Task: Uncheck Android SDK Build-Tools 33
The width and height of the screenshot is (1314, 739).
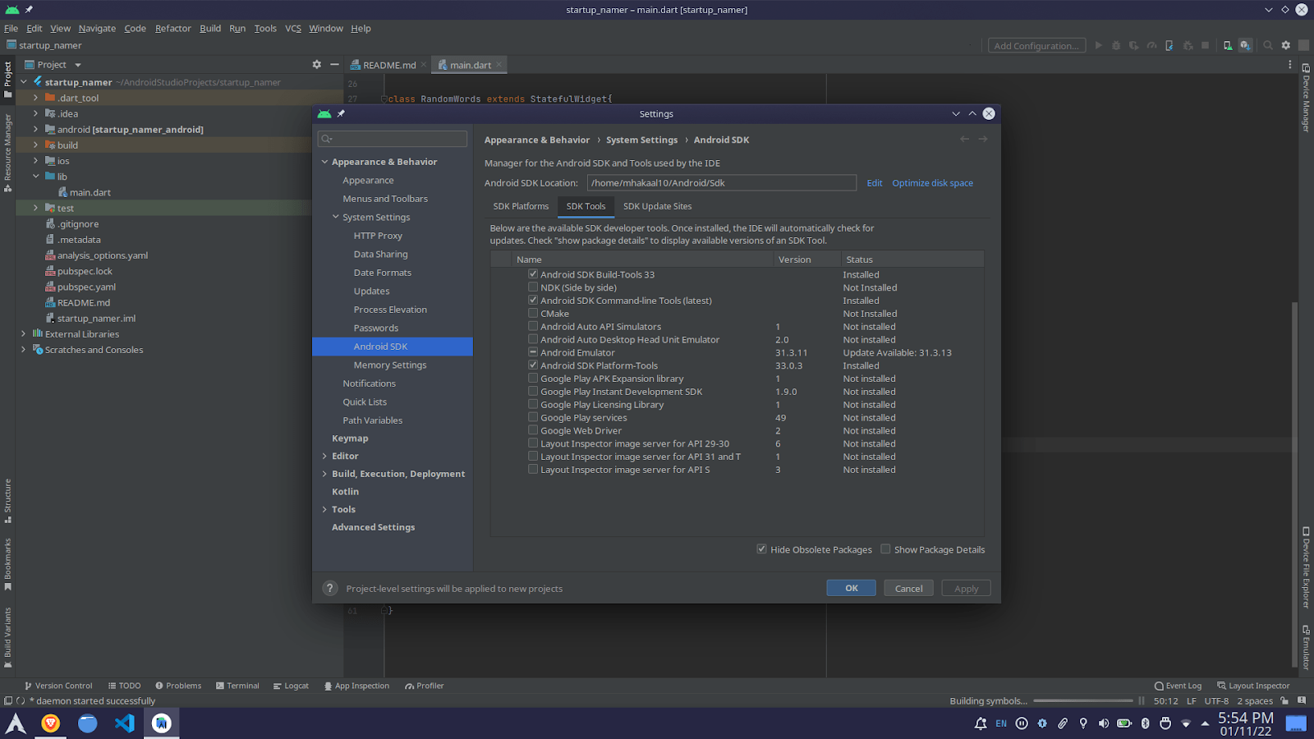Action: click(533, 274)
